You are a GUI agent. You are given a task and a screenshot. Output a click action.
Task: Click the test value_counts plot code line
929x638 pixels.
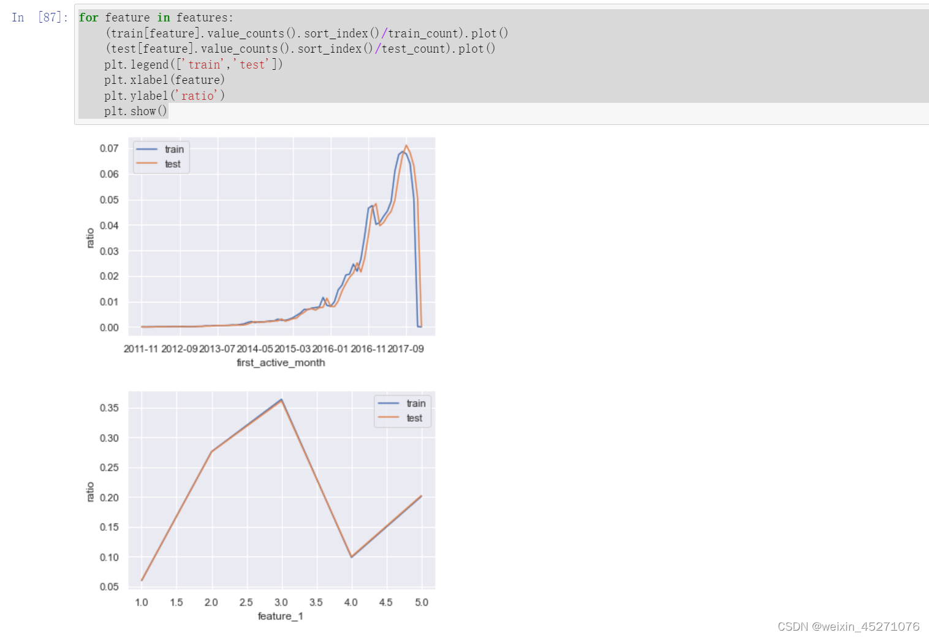coord(300,48)
